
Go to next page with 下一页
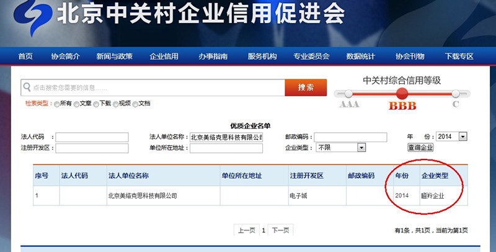(281, 230)
